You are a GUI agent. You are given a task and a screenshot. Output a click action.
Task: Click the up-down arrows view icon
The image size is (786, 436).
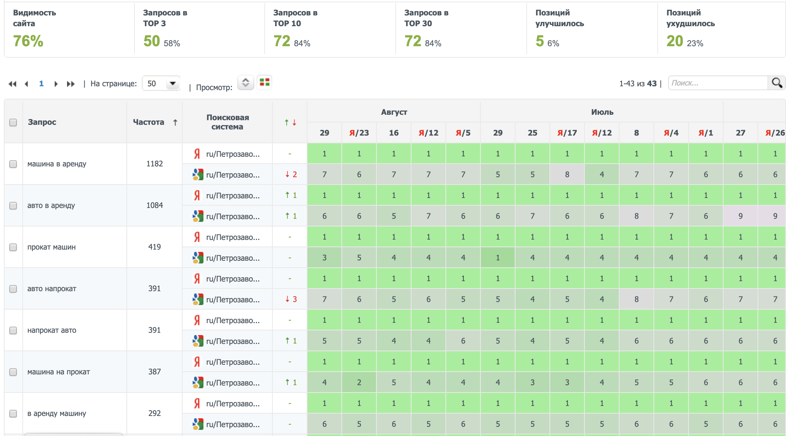[x=245, y=82]
